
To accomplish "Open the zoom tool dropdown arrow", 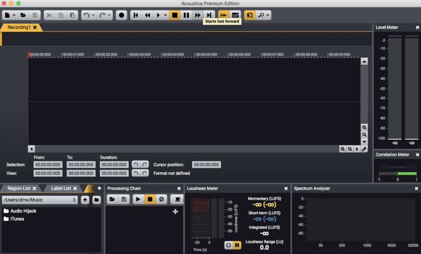I will coord(268,15).
